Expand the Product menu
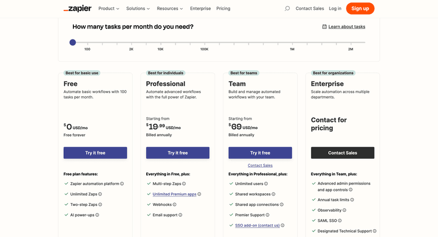The image size is (438, 237). point(108,9)
